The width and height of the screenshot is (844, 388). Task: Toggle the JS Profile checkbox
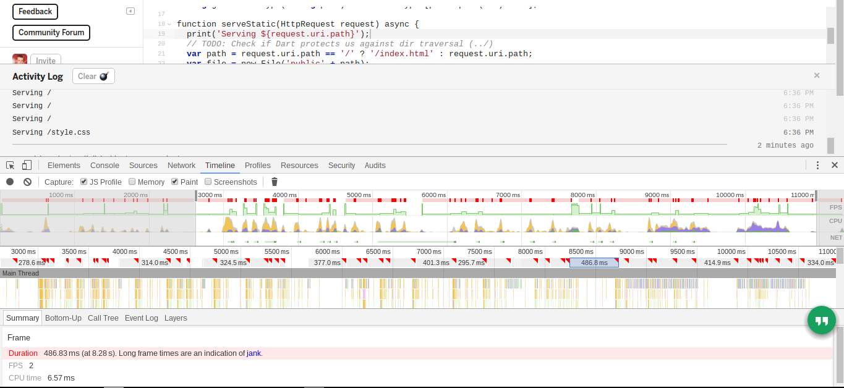[x=84, y=182]
